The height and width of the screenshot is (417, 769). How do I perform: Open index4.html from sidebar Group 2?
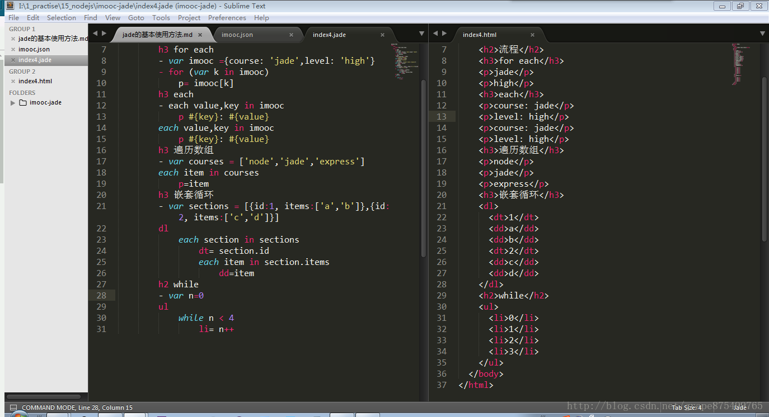(x=35, y=82)
